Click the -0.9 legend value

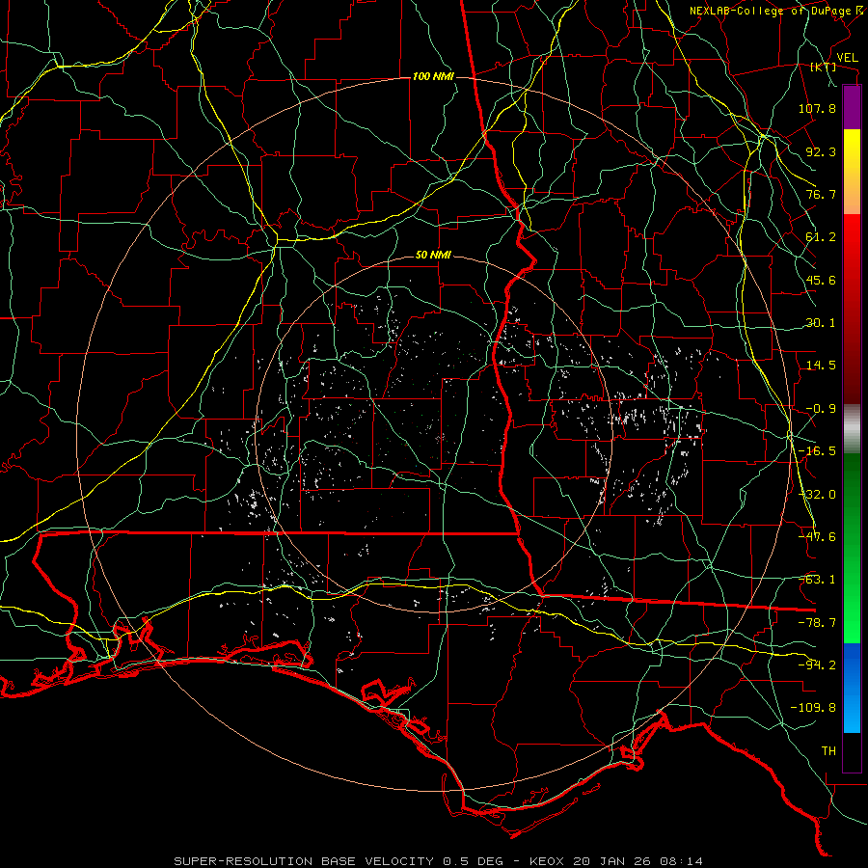(x=821, y=409)
